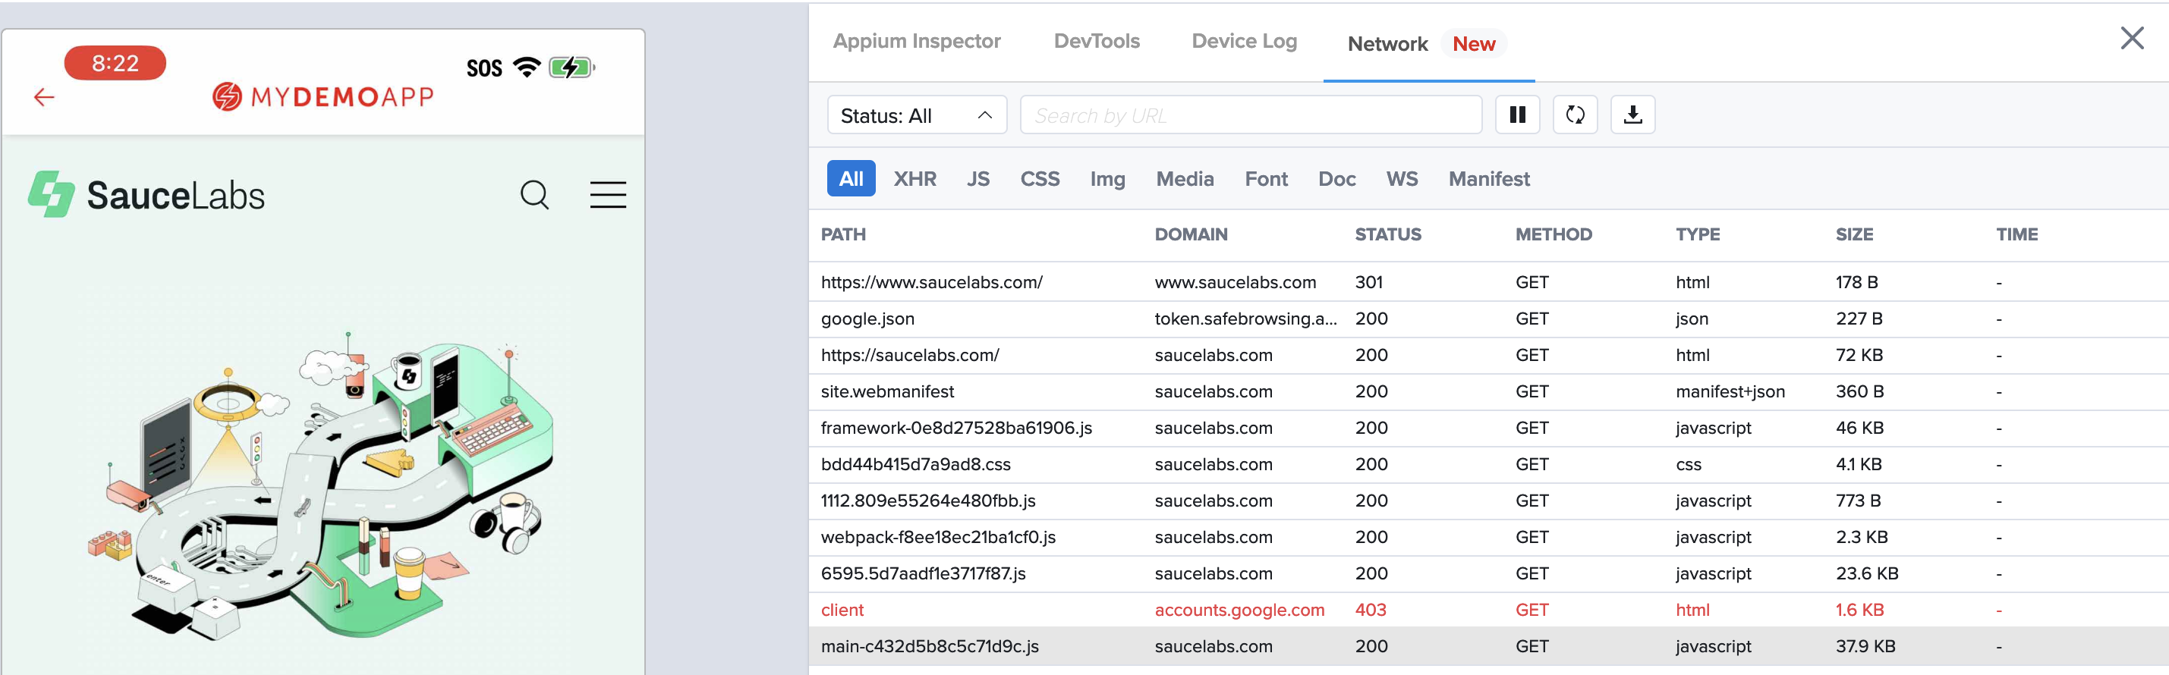Image resolution: width=2169 pixels, height=675 pixels.
Task: Click the manifest+json type cell
Action: coord(1730,391)
